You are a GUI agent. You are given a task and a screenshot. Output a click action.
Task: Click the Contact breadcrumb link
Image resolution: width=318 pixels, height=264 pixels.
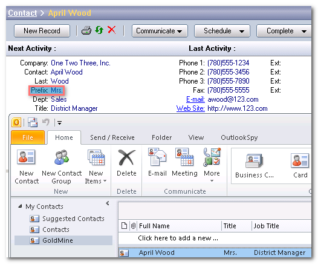22,13
